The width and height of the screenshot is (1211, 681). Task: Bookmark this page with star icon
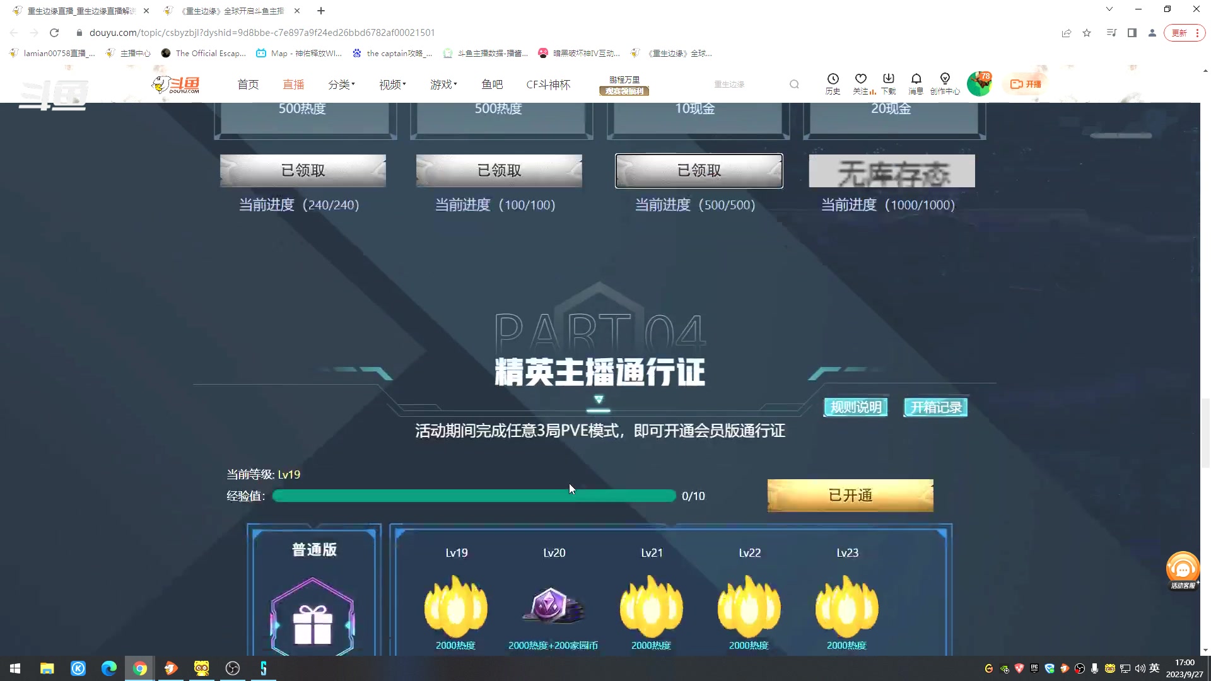(1087, 33)
